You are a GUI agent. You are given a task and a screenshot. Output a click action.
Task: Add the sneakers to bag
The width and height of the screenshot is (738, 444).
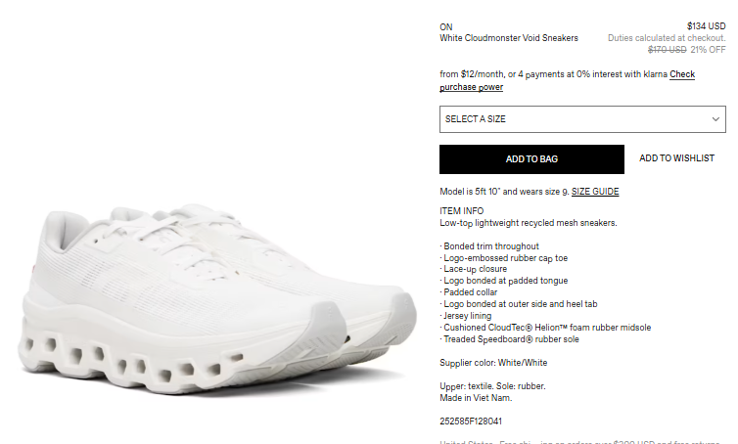531,159
